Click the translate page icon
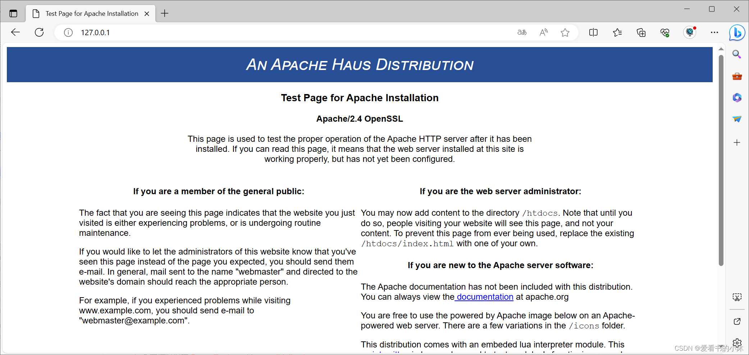749x355 pixels. pos(522,32)
